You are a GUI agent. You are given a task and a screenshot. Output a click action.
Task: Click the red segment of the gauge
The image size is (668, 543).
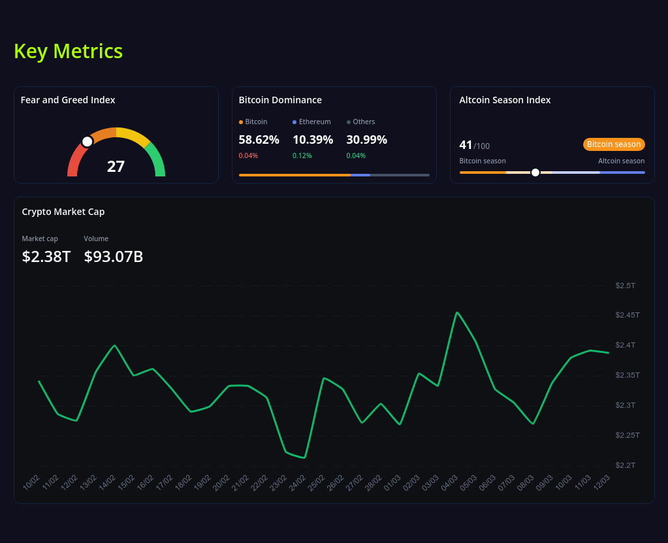(x=72, y=163)
